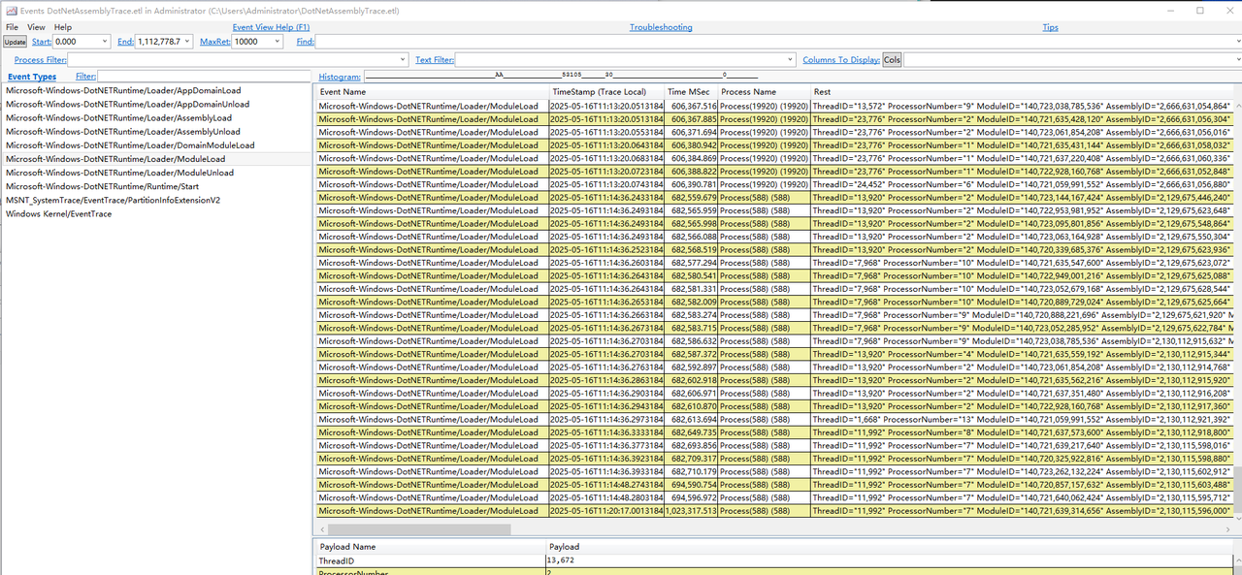Select the Runtime/Start event type
The image size is (1242, 575).
[102, 186]
